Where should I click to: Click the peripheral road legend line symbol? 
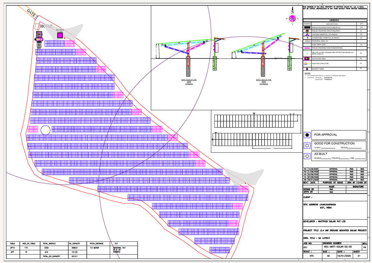pos(308,41)
